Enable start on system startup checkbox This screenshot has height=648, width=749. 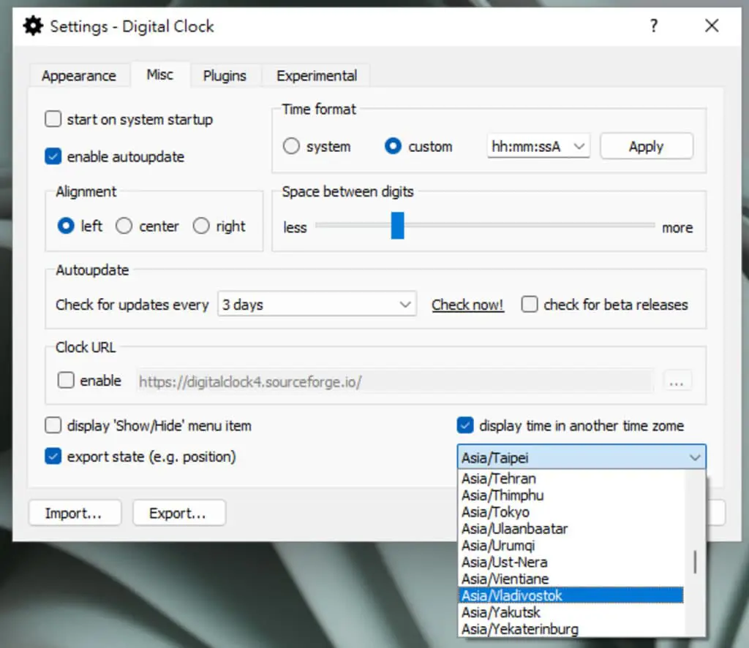pyautogui.click(x=53, y=119)
